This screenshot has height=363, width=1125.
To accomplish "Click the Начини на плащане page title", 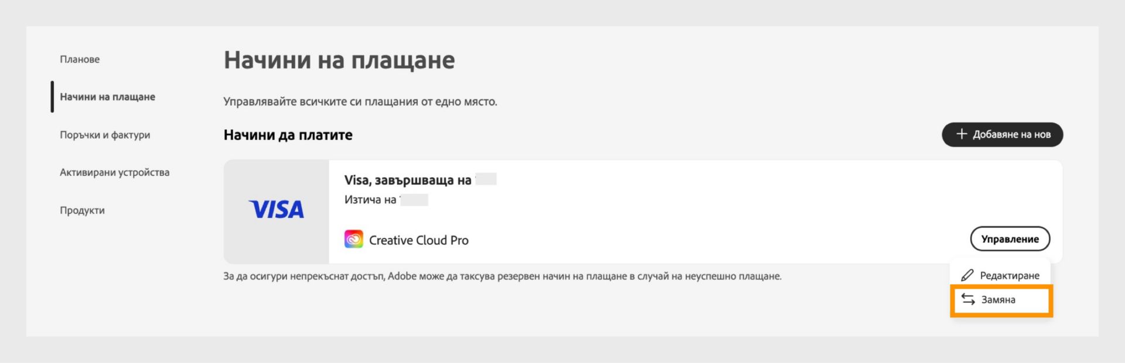I will (x=339, y=61).
